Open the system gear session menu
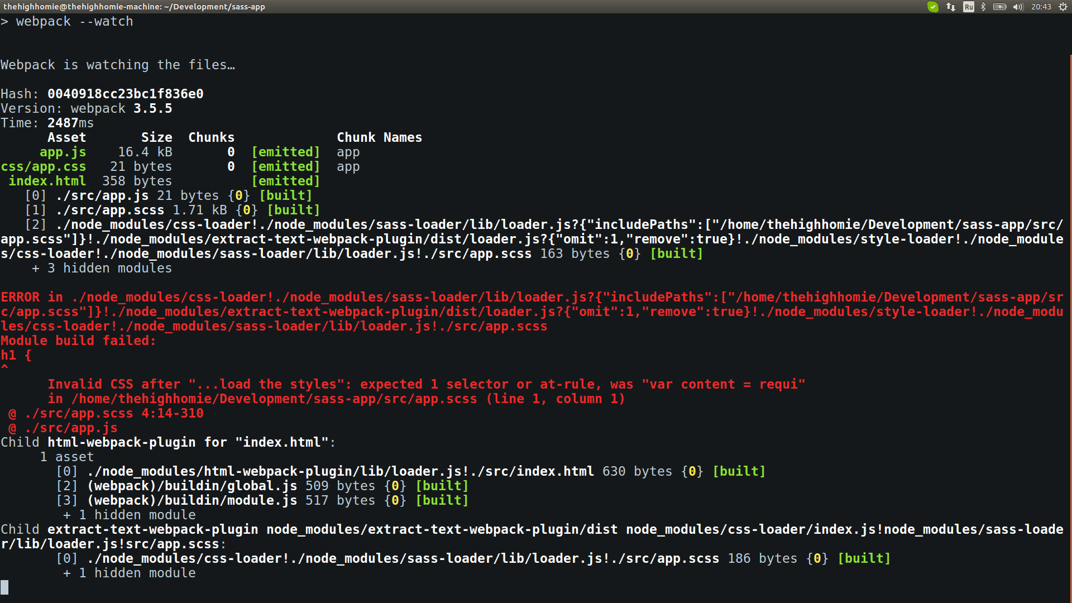Image resolution: width=1072 pixels, height=603 pixels. point(1063,7)
